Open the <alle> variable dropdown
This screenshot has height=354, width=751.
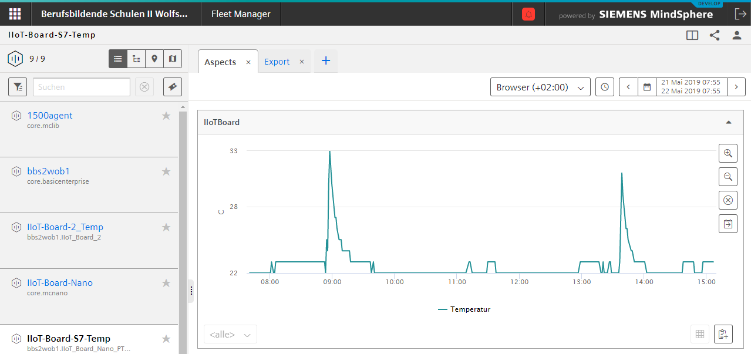tap(230, 335)
